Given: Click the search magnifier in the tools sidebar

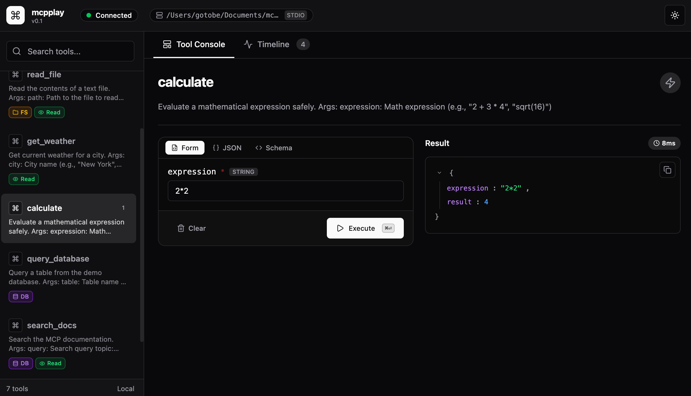Looking at the screenshot, I should 16,51.
